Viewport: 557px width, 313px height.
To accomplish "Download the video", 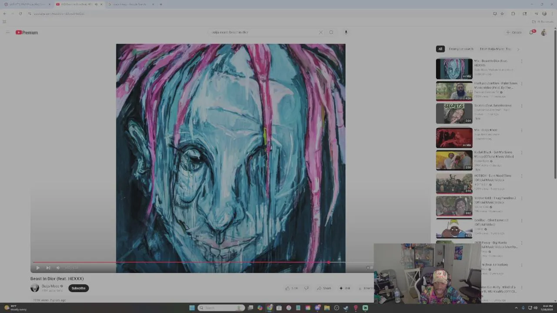I will click(365, 288).
